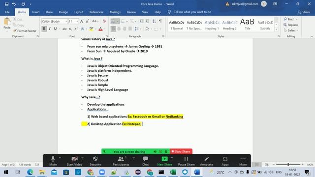Center align the paragraph
The image size is (315, 177).
pyautogui.click(x=119, y=29)
